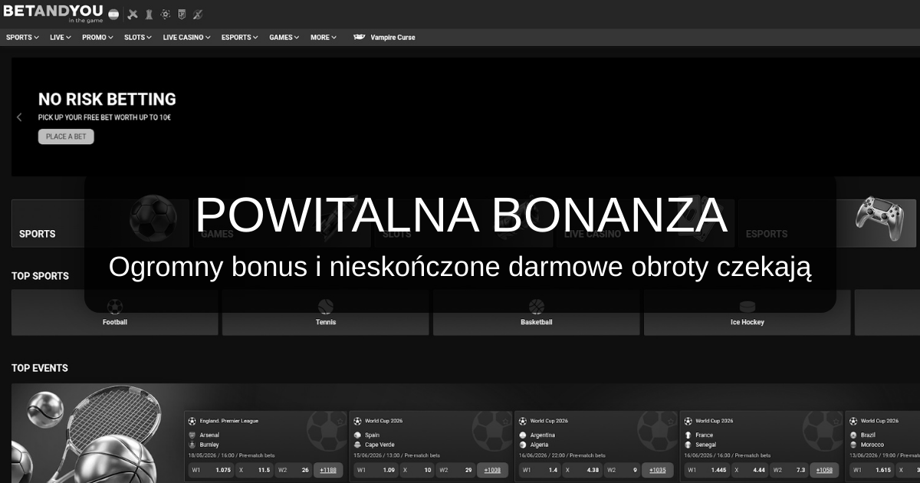
Task: Show previous banner with the left arrow
Action: [19, 117]
